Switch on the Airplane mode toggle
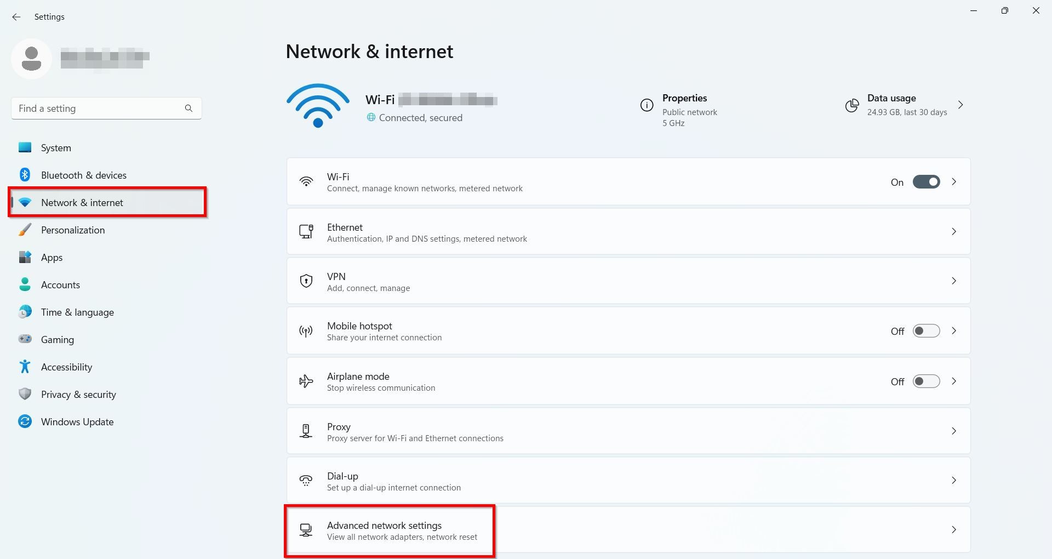The image size is (1052, 559). [x=926, y=381]
